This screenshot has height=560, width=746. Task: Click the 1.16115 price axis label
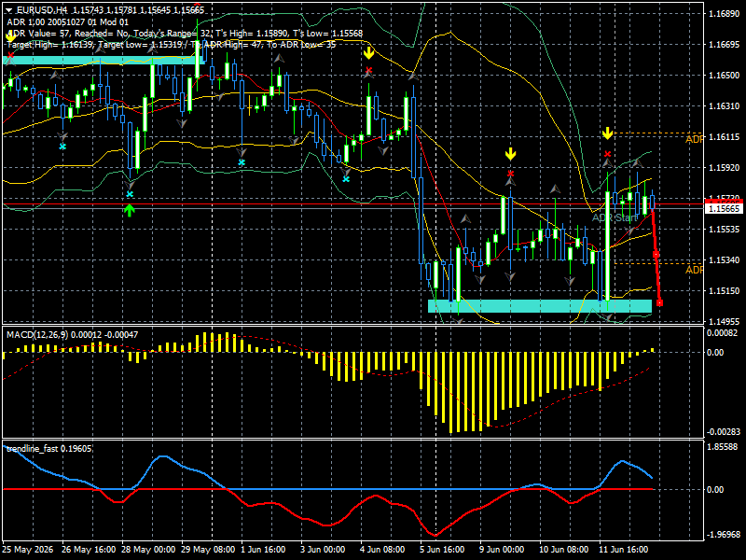[x=725, y=137]
